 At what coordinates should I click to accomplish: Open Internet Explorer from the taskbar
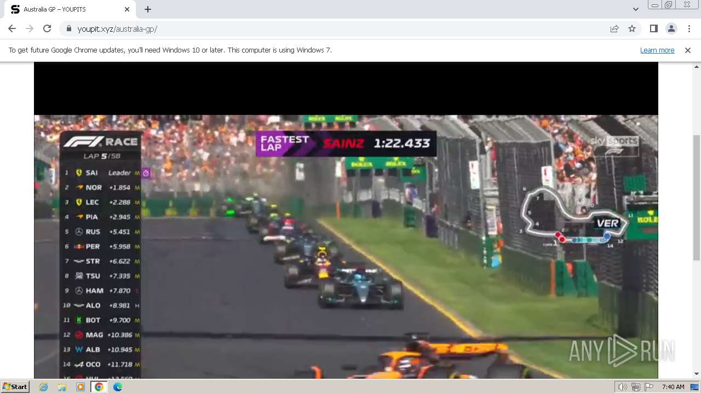(43, 387)
